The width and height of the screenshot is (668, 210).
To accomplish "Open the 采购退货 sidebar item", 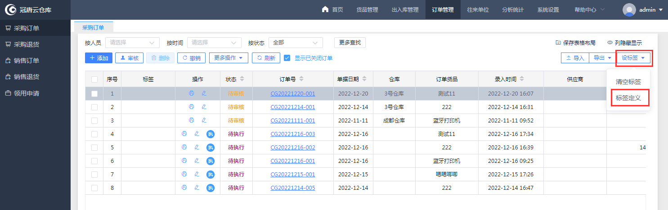I will tap(35, 44).
